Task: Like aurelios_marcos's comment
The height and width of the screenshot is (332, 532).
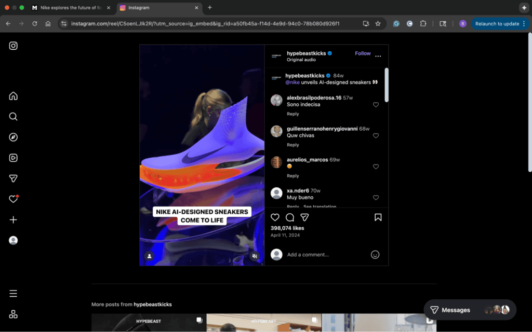Action: click(x=376, y=167)
